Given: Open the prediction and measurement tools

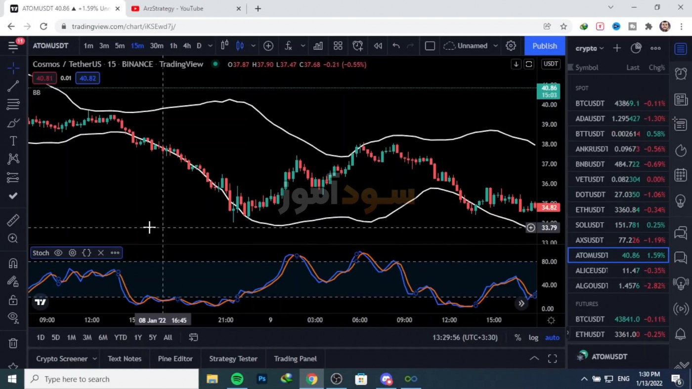Looking at the screenshot, I should [13, 177].
